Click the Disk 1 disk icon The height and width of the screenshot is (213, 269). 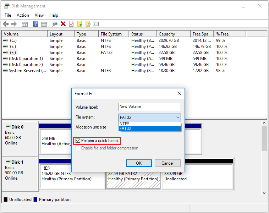pyautogui.click(x=8, y=162)
